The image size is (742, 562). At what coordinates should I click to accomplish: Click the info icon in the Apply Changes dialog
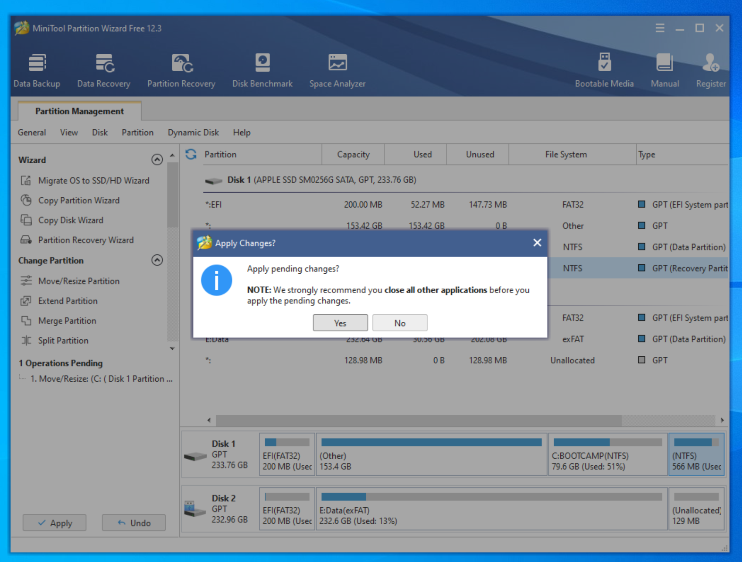pos(217,280)
